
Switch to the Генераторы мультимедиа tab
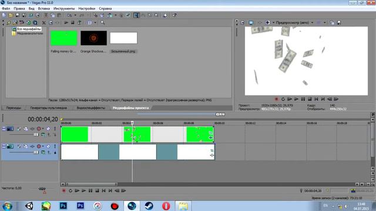click(x=48, y=108)
